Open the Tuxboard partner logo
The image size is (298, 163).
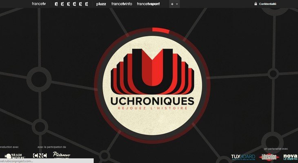coord(243,157)
